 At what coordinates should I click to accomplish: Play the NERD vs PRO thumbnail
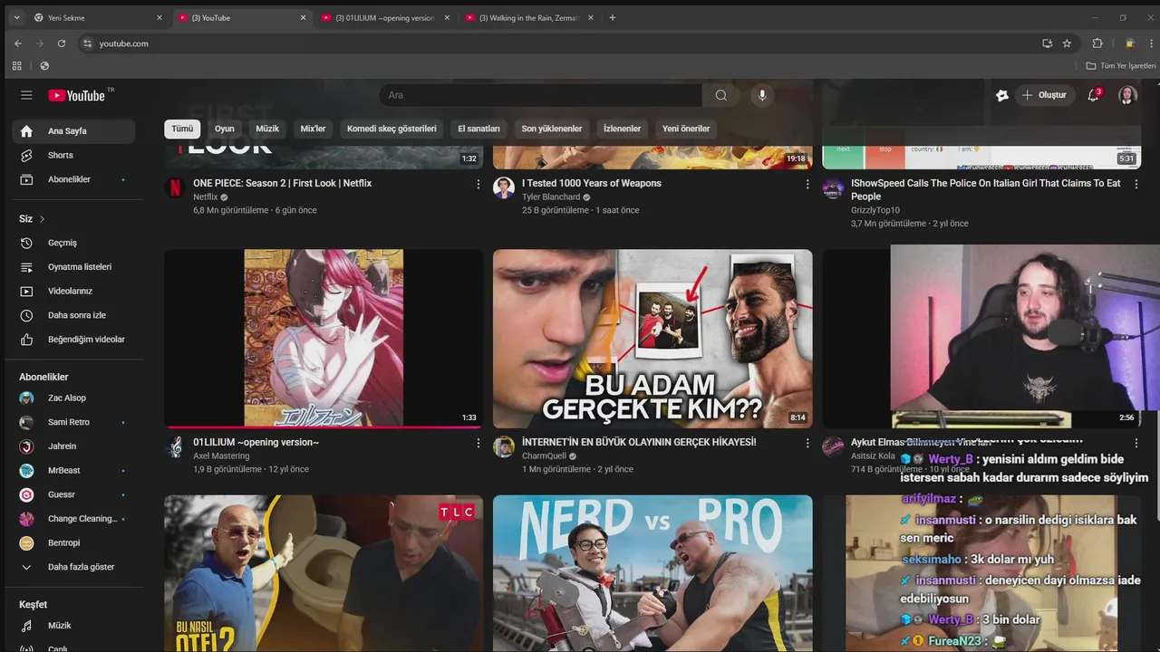(652, 573)
